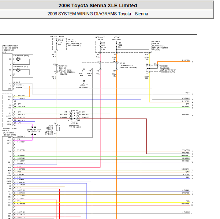Click the "2006 SYSTEM WIRING DIAGRAMS Toyota - Sienna" subtitle

pos(98,14)
